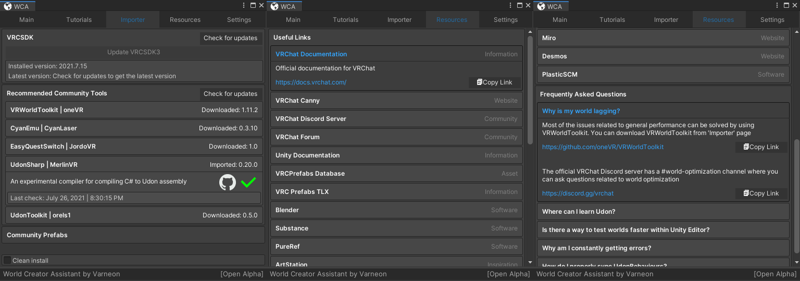Expand the Miro website entry

click(x=663, y=38)
